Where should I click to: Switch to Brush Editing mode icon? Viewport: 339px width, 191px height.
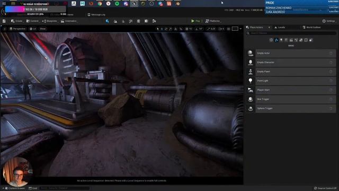154,21
